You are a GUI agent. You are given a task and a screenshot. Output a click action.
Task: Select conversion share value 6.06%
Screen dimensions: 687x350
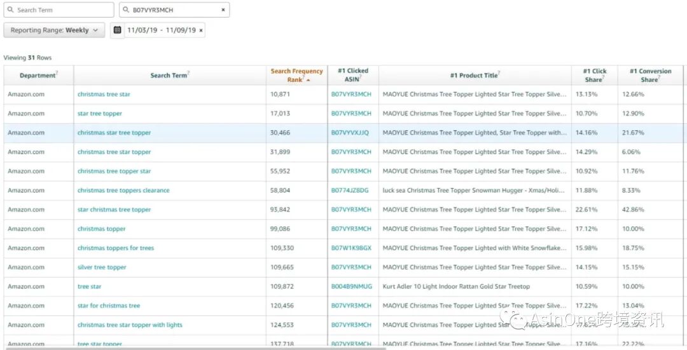[632, 152]
